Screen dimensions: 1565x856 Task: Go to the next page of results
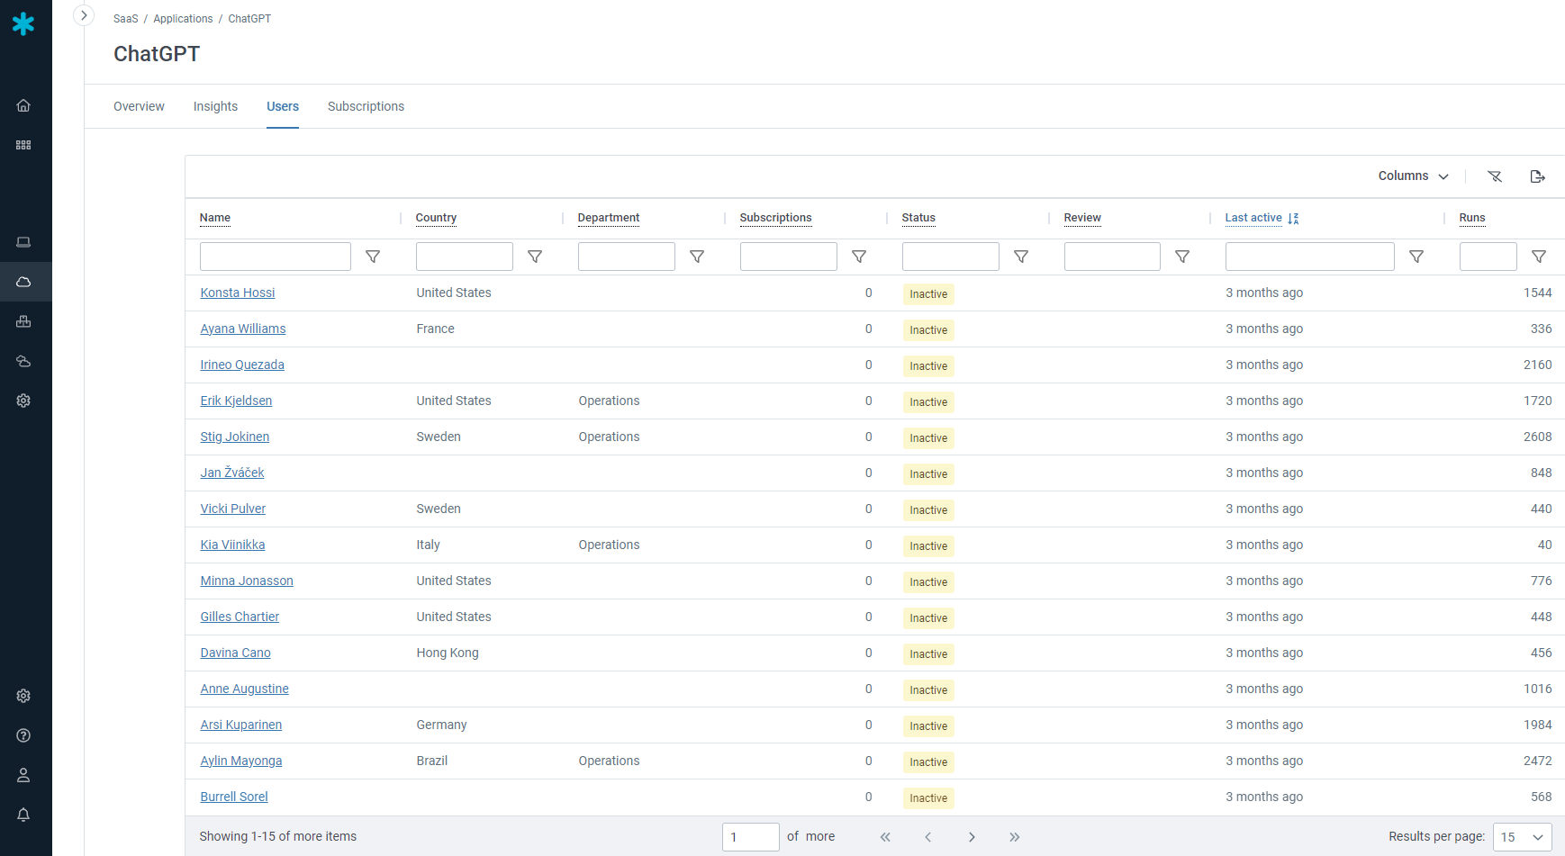(972, 837)
